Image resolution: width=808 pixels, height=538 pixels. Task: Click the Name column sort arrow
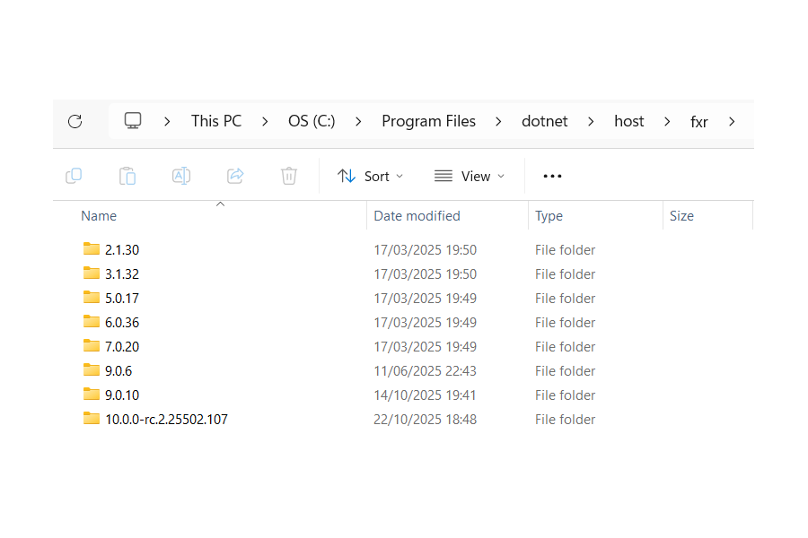click(220, 204)
